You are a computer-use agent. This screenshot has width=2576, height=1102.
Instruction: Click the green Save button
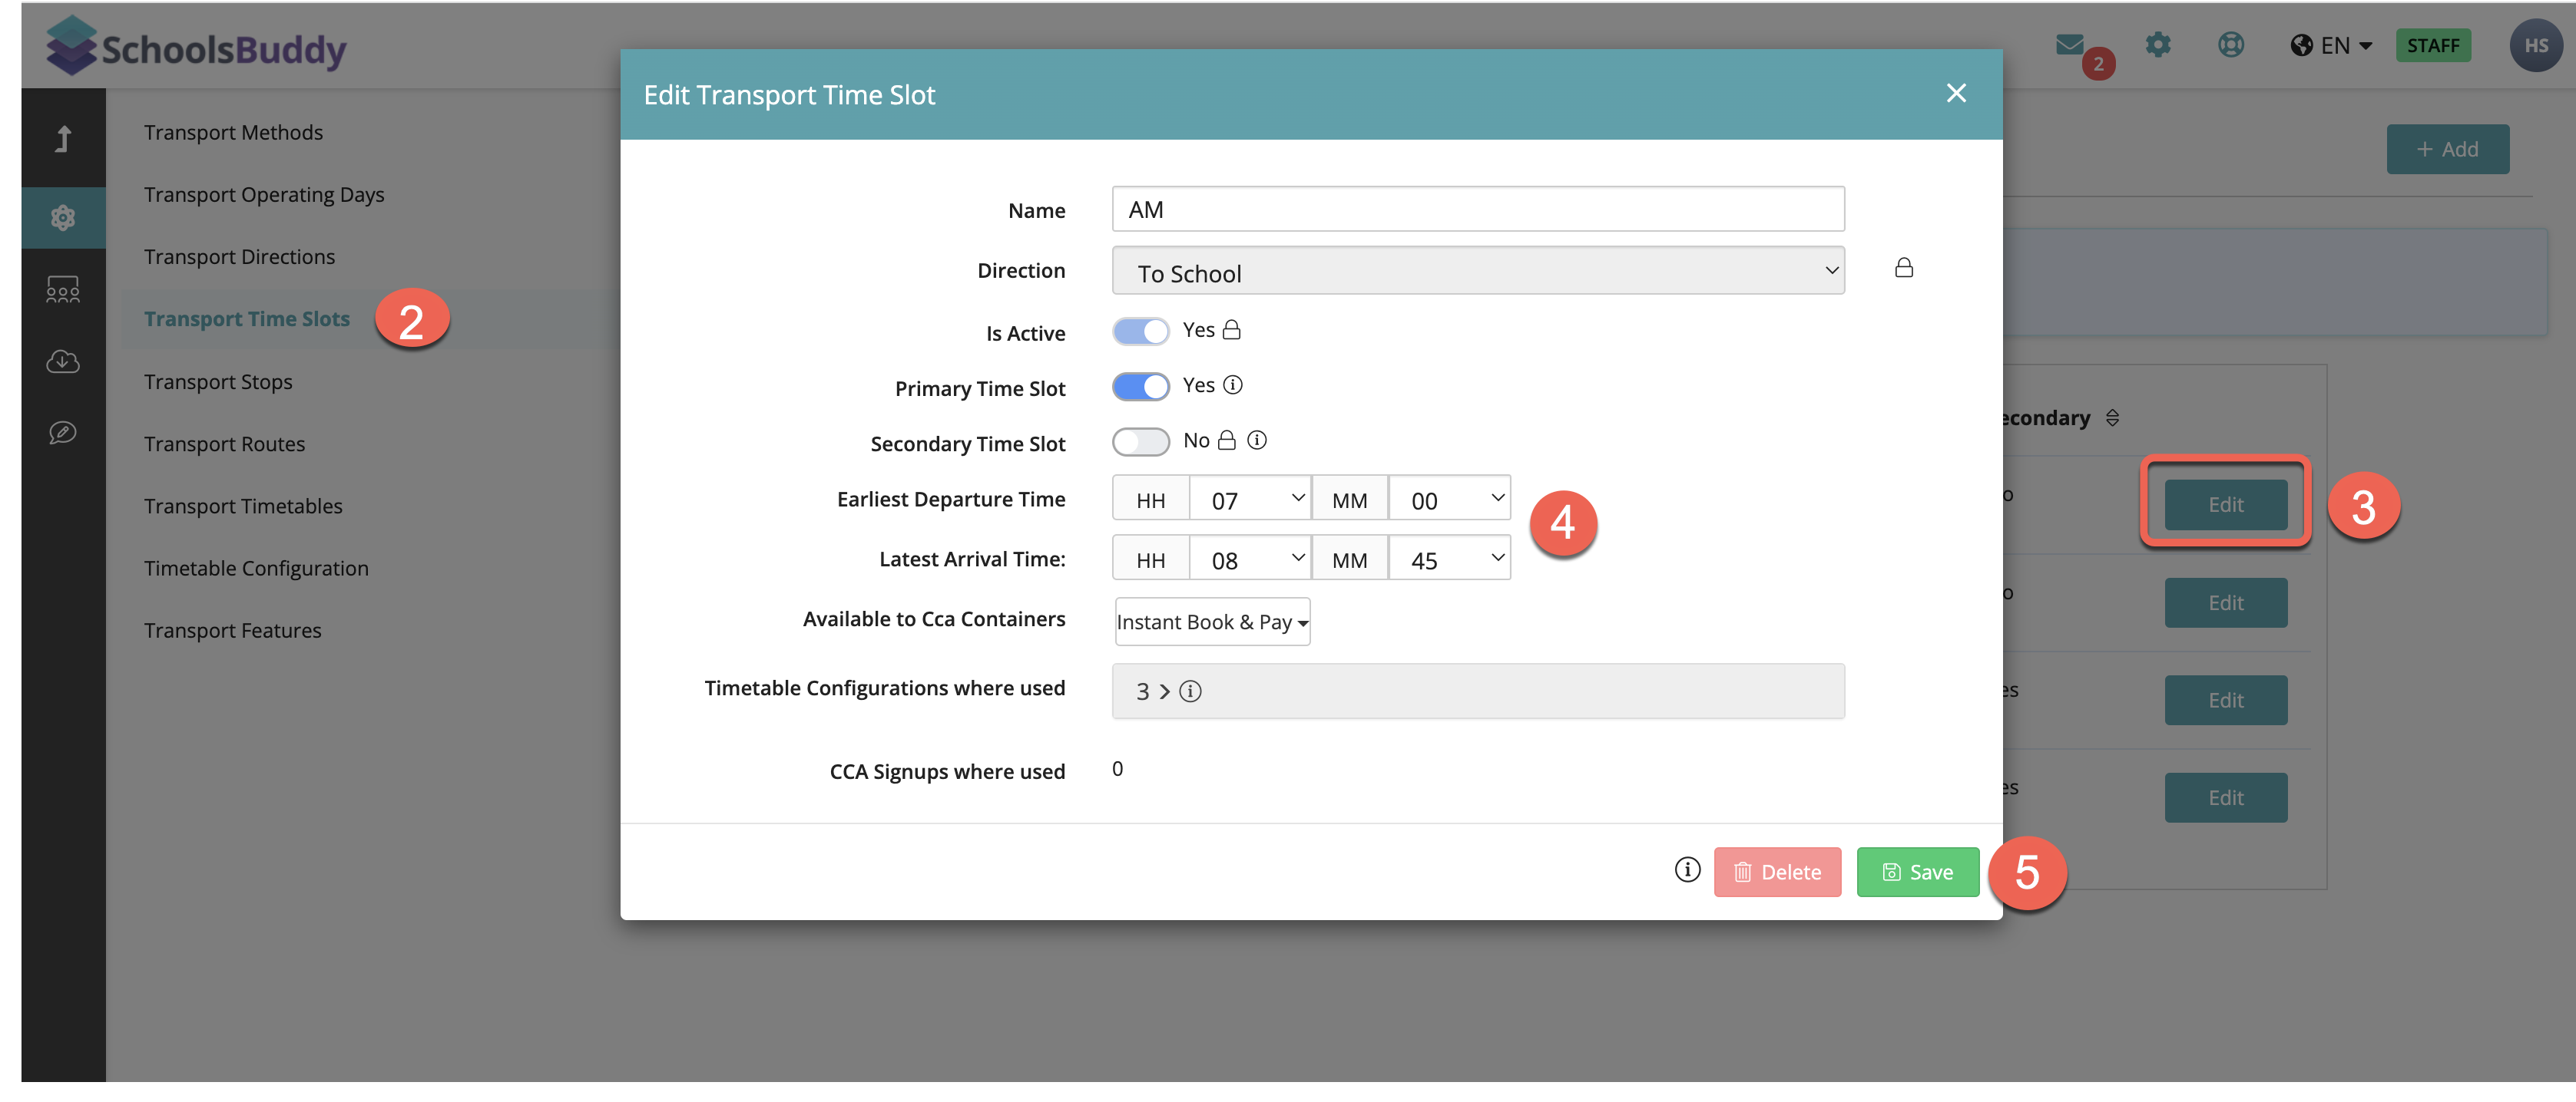1917,871
